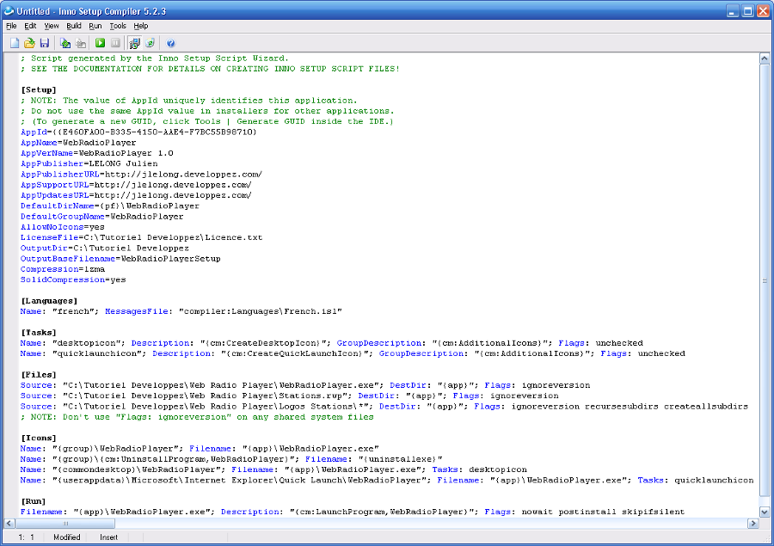Click the horizontal scrollbar left arrow
774x546 pixels.
click(x=10, y=524)
